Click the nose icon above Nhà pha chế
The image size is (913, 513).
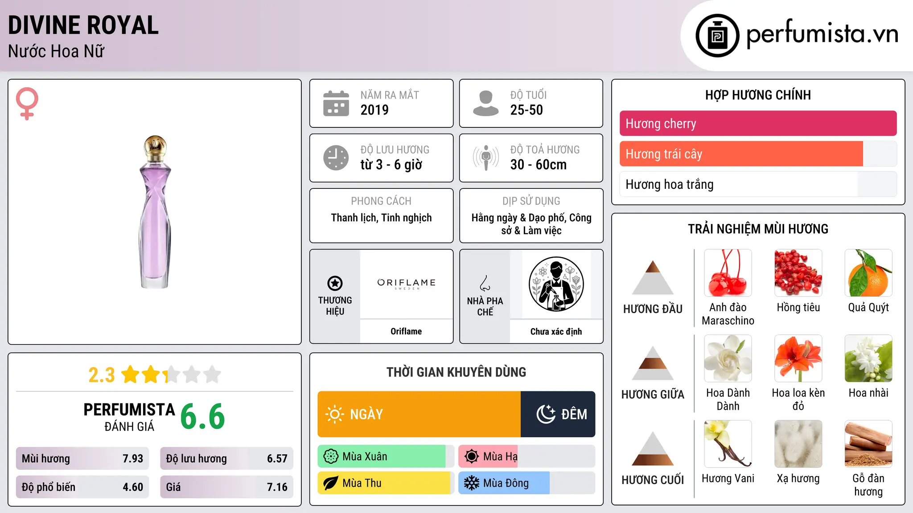(485, 283)
